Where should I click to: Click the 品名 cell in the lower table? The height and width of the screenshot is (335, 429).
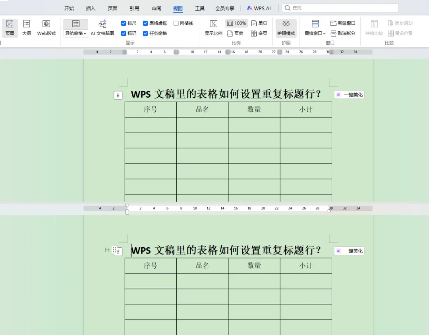pyautogui.click(x=203, y=266)
